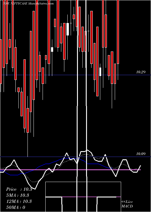Select the 5MA : 10.3 readout
The image size is (151, 212).
tap(18, 195)
